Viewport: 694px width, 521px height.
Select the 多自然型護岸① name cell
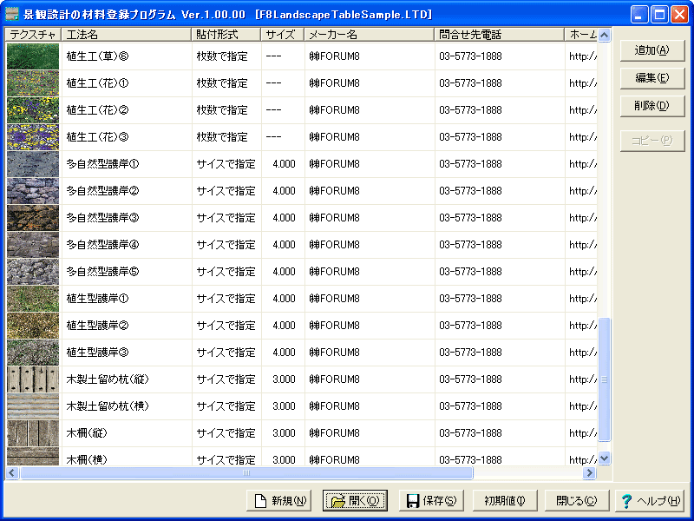click(x=127, y=164)
